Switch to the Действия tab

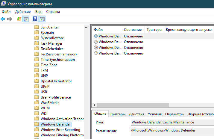click(x=136, y=114)
